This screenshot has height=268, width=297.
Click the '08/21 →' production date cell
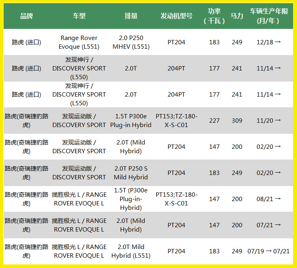[269, 199]
